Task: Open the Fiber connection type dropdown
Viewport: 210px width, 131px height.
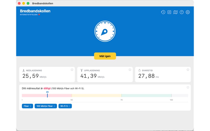Action: [28, 106]
